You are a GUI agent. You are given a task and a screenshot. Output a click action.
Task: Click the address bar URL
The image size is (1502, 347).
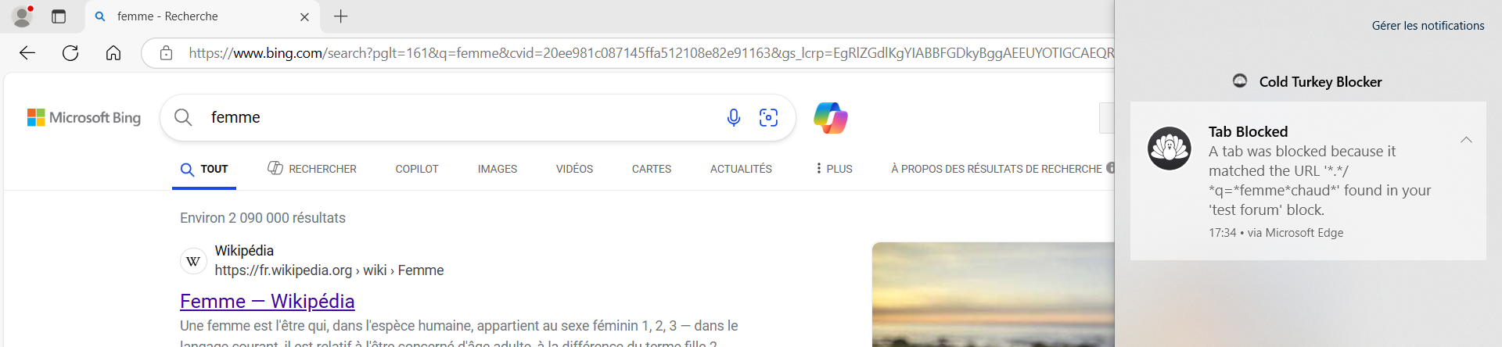tap(651, 53)
